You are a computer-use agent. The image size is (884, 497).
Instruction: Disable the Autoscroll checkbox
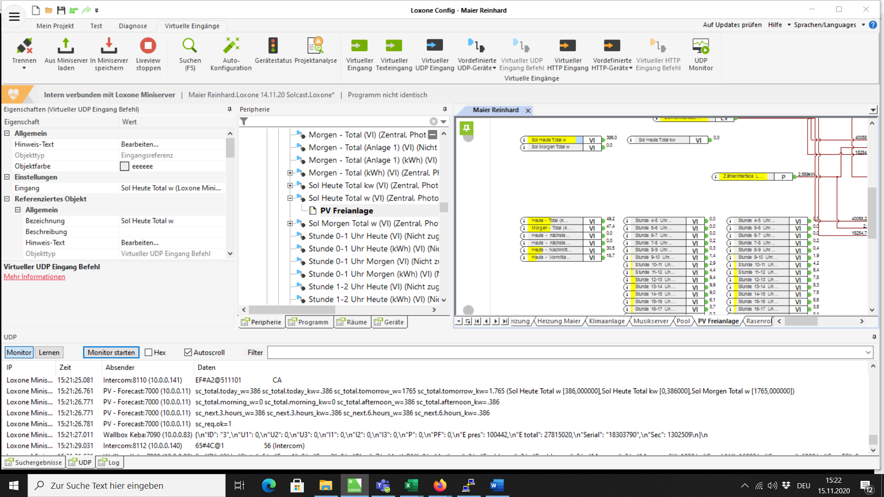pyautogui.click(x=188, y=353)
